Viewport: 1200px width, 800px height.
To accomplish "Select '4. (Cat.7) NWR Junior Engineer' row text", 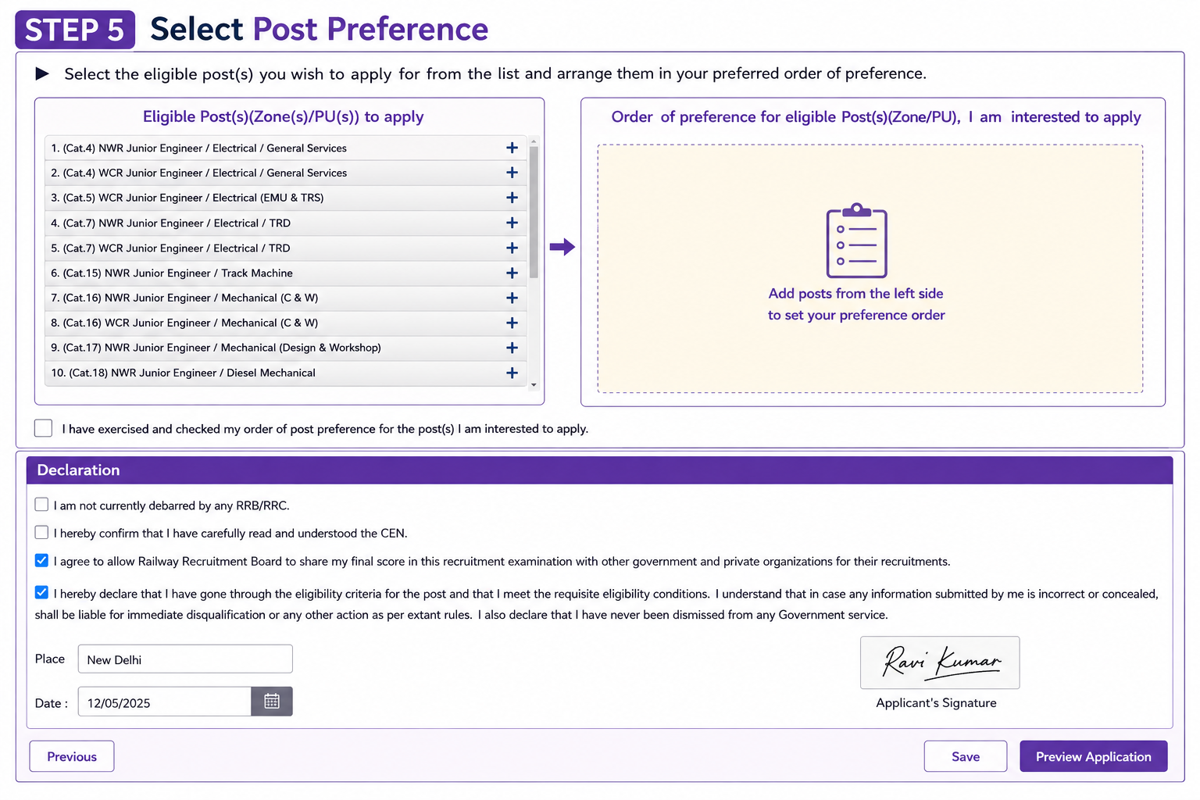I will [171, 223].
